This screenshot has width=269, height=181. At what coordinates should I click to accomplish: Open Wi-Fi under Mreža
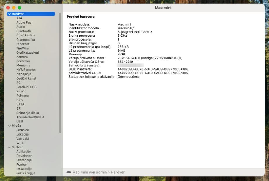[x=20, y=143]
